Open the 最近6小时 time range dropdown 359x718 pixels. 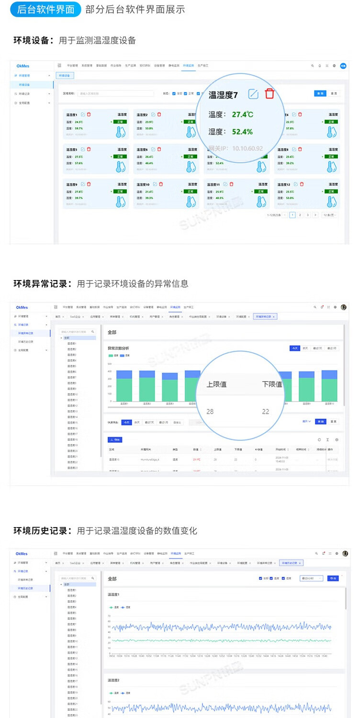pos(312,578)
